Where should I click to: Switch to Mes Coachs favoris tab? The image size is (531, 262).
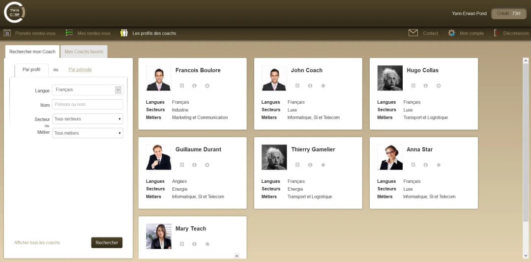click(84, 52)
